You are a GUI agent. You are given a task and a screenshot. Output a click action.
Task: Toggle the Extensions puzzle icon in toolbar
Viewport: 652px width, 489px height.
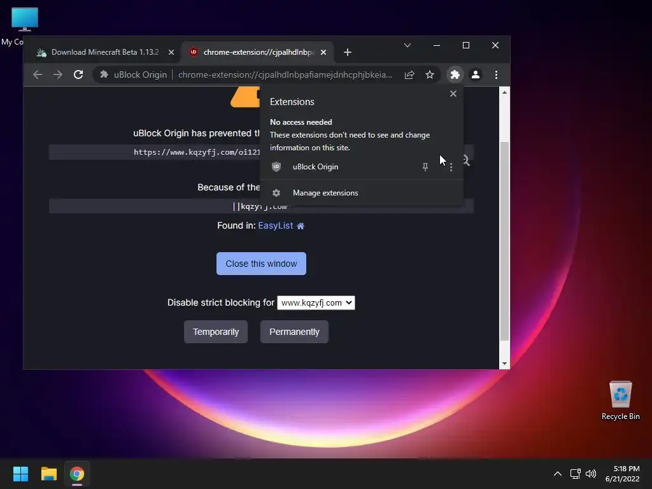(455, 75)
